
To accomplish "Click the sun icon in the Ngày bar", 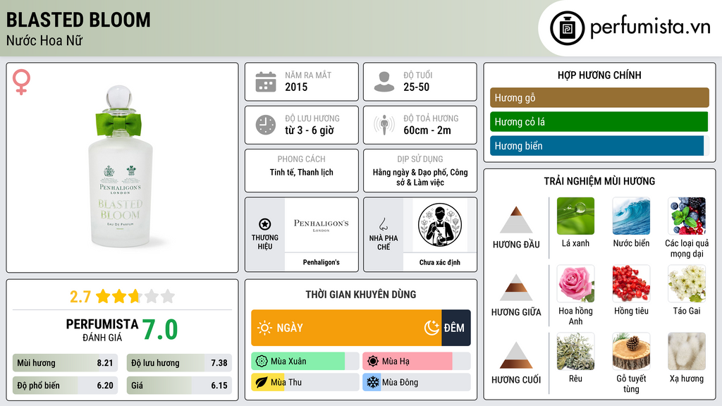I will tap(265, 328).
